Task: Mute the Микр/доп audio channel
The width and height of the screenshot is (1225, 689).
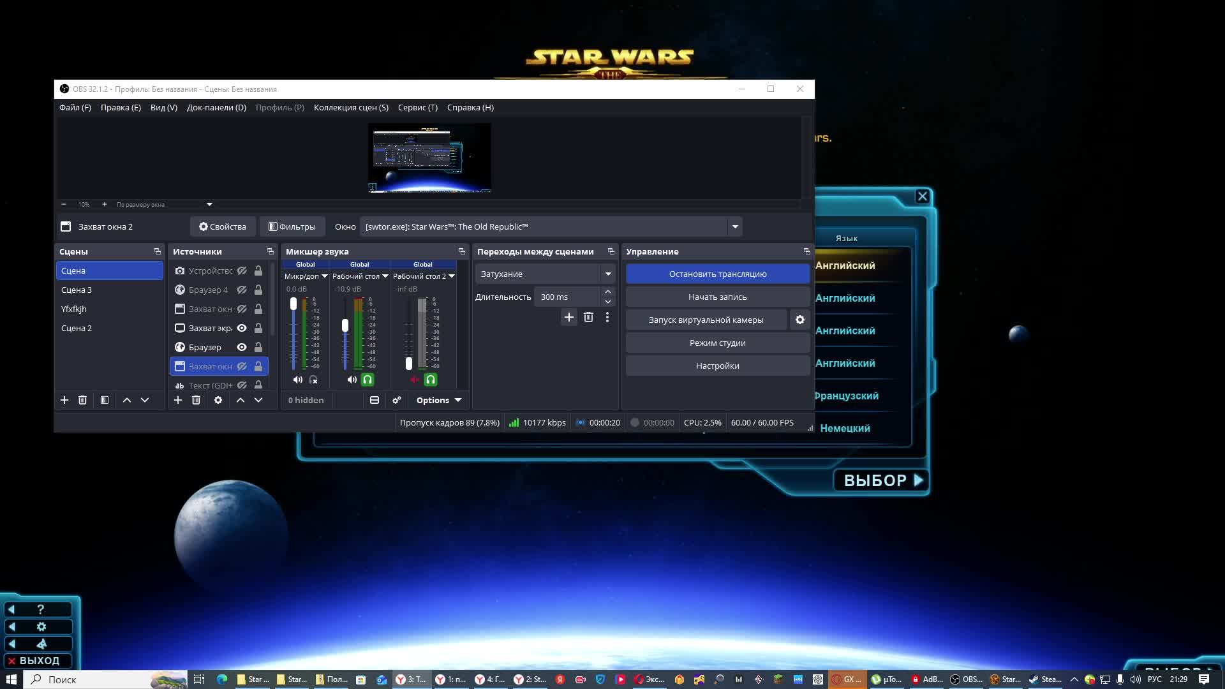Action: click(297, 380)
